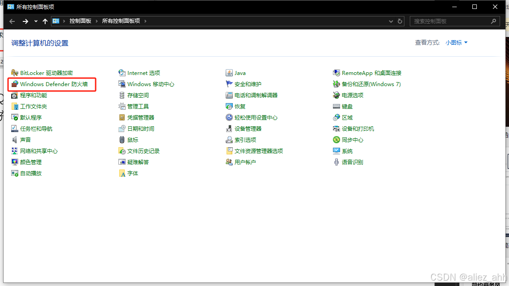Expand the chevron after 控制面板 breadcrumb
This screenshot has height=286, width=509.
97,21
